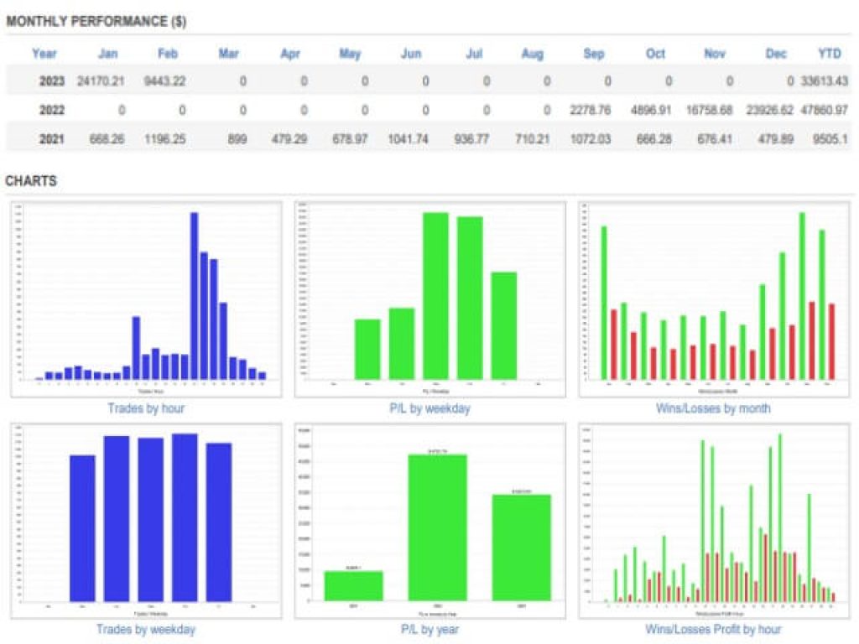Select the "P/L by year" caption link
This screenshot has height=644, width=859.
[x=429, y=629]
